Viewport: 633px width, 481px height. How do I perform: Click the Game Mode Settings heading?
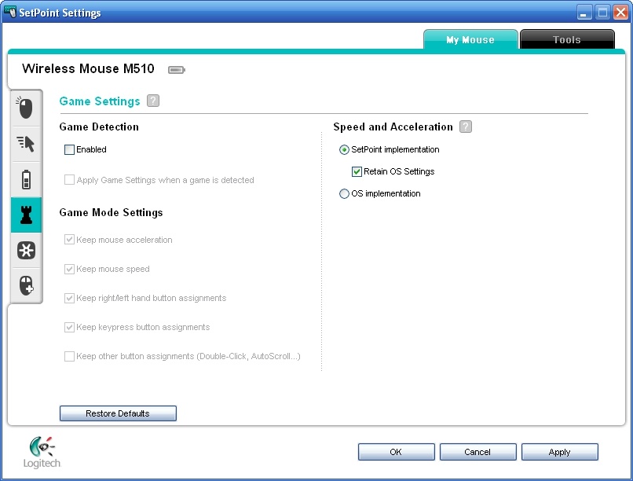(x=111, y=212)
